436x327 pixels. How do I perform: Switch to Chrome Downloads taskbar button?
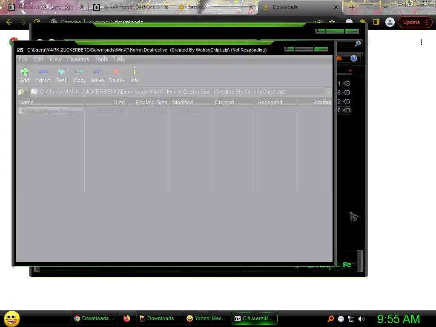click(94, 318)
